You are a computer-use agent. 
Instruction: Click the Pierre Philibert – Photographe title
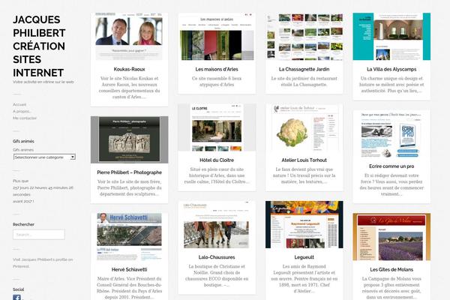click(130, 172)
